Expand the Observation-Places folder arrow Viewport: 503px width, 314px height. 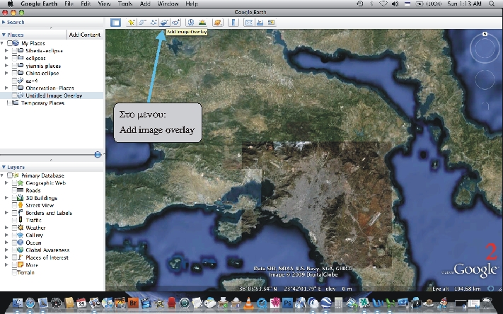tap(6, 88)
